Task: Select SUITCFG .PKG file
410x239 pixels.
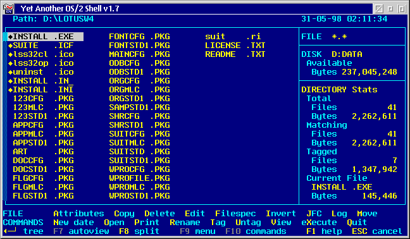Action: point(139,134)
